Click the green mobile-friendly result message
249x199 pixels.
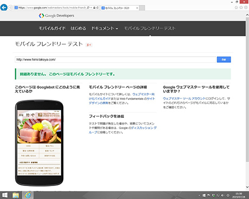tap(123, 74)
